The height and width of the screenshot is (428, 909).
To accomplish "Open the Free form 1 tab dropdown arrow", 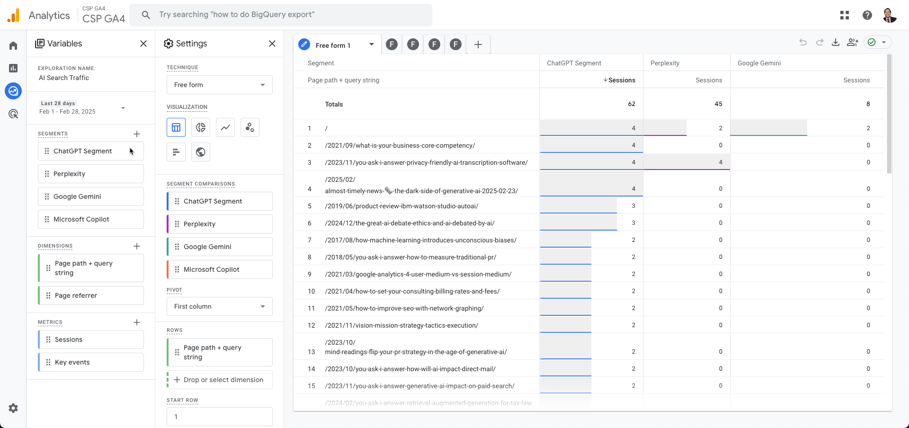I will (x=372, y=45).
